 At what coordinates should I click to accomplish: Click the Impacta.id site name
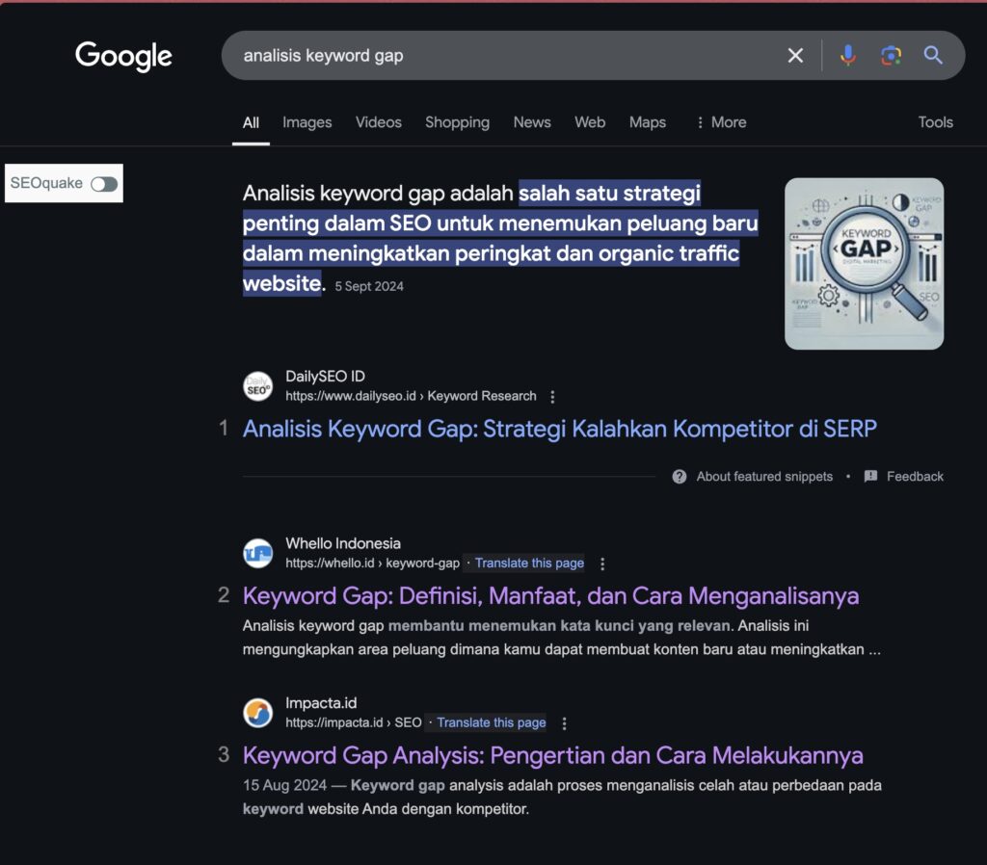[x=321, y=703]
